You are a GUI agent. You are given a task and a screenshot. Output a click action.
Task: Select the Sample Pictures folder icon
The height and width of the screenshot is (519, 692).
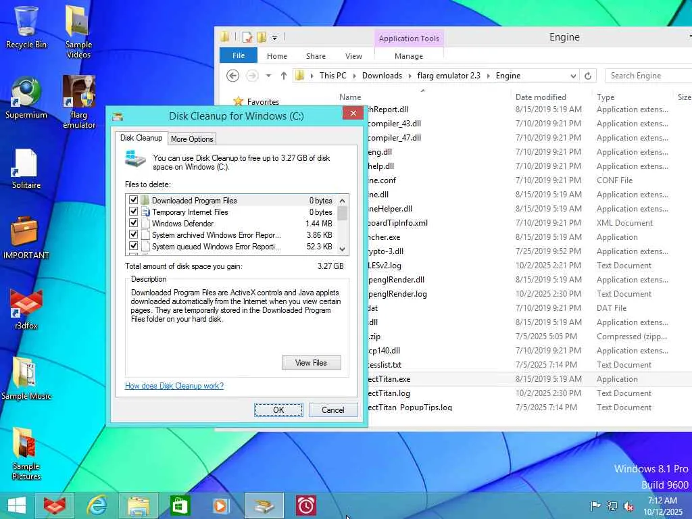(x=26, y=453)
